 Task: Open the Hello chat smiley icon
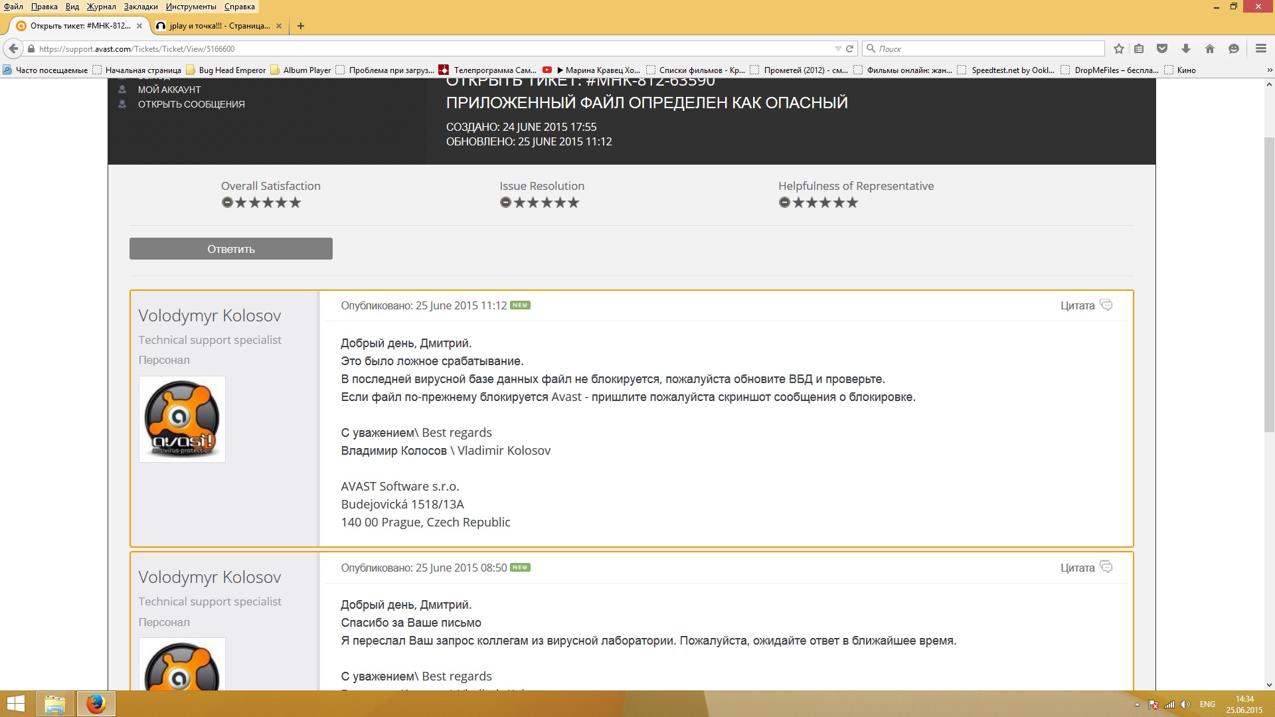[x=1234, y=48]
